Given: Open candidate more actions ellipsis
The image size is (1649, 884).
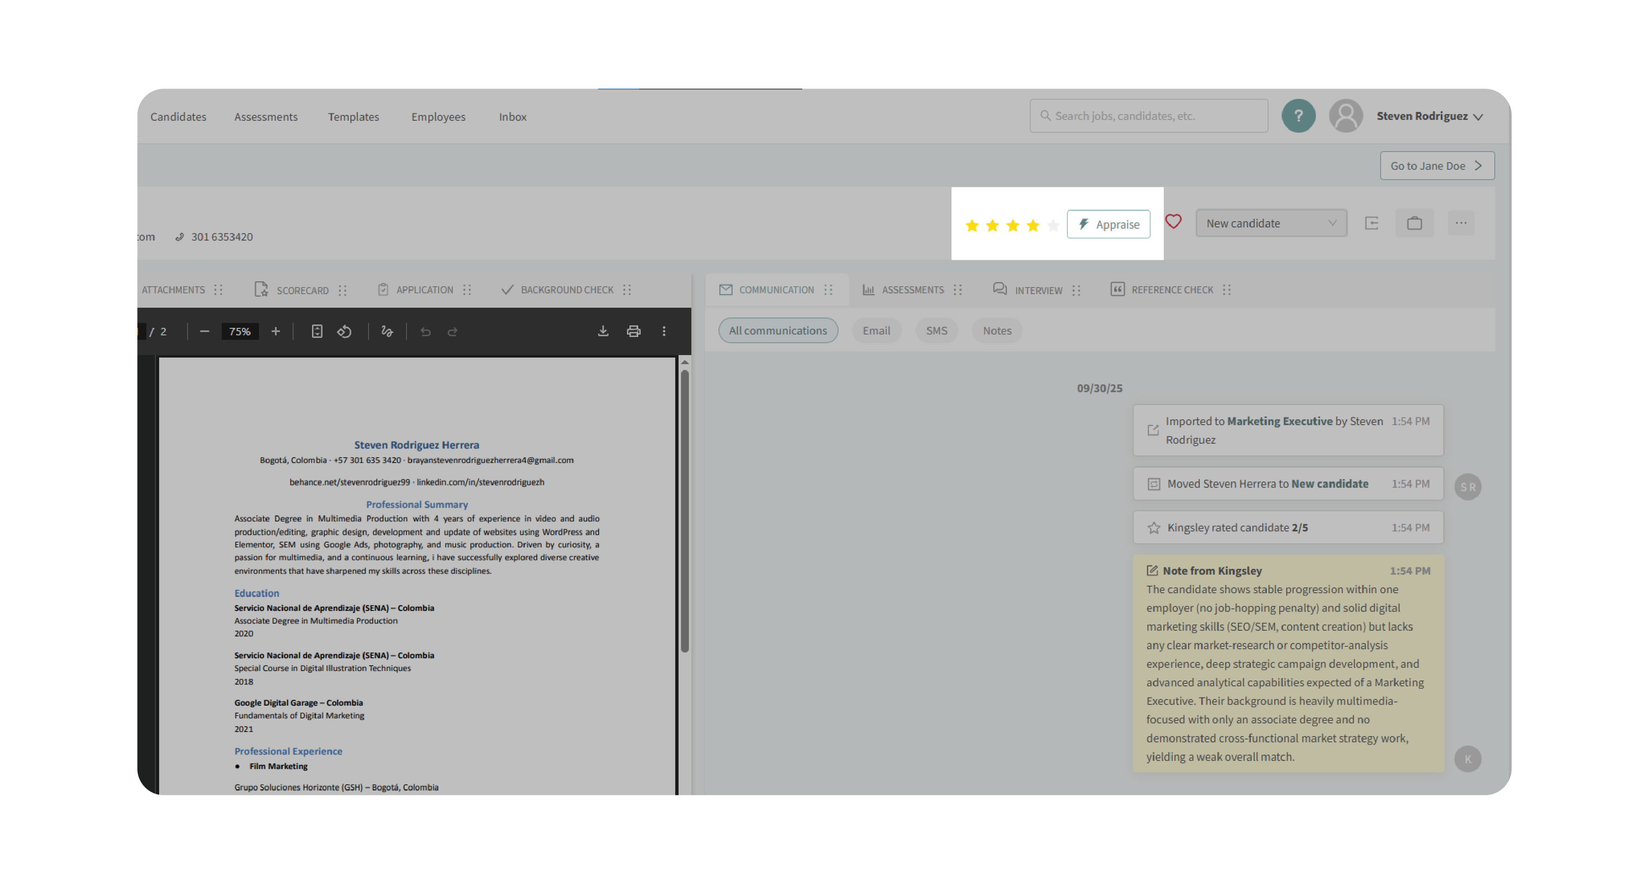Looking at the screenshot, I should point(1461,223).
